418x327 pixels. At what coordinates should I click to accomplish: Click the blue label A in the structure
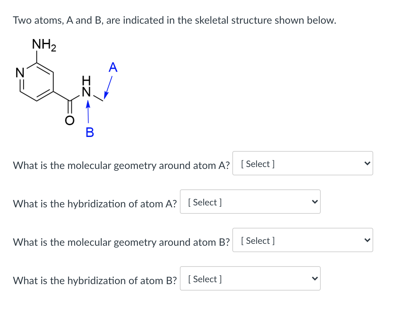click(113, 67)
